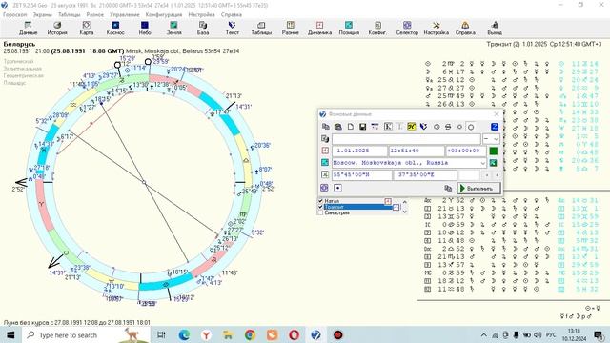Open the Динамика toolbar icon
Image resolution: width=610 pixels, height=343 pixels.
(319, 28)
